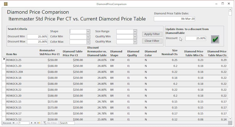Click the Search box in record bar

(x=67, y=123)
